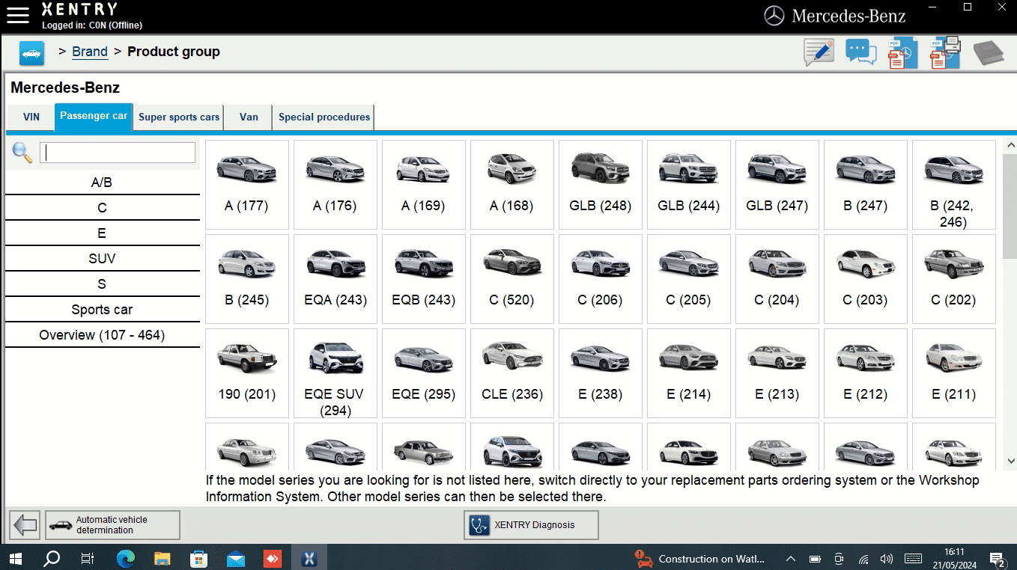Click the magnifier search icon
Screen dimensions: 1017x570
[x=22, y=153]
